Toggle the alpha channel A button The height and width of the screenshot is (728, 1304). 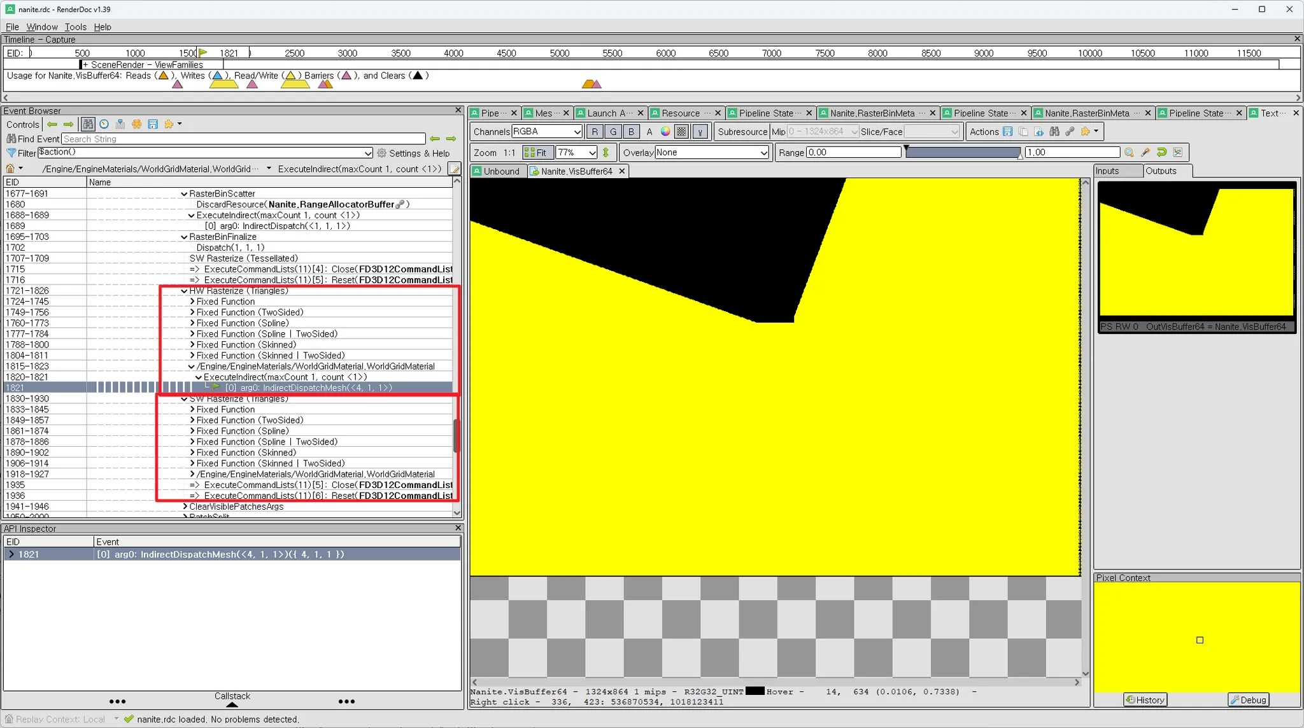[649, 132]
